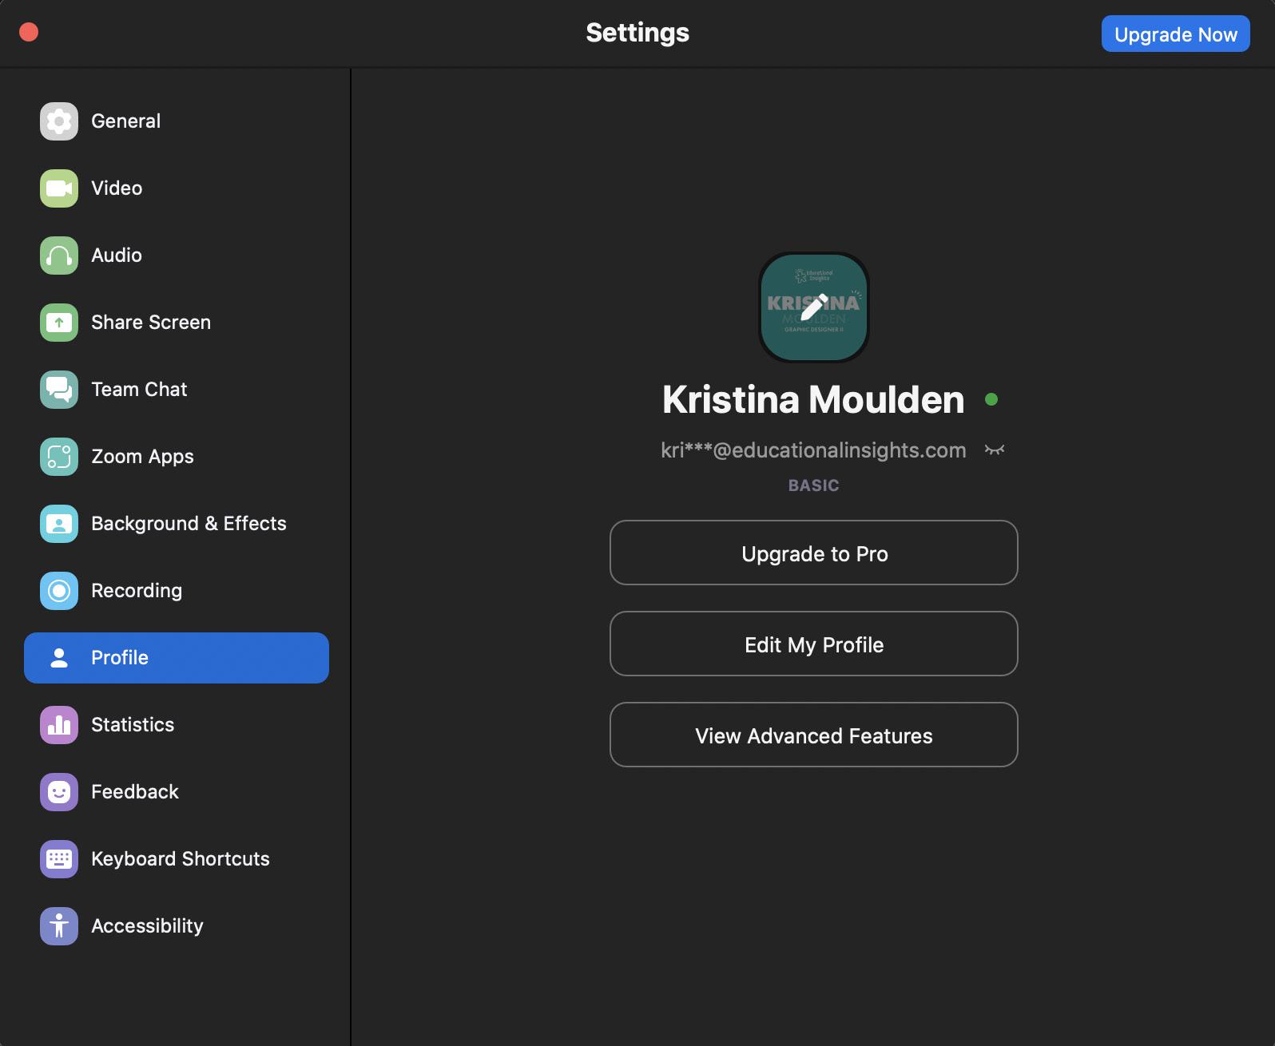This screenshot has width=1275, height=1046.
Task: Open the Keyboard Shortcuts tab
Action: 177,859
